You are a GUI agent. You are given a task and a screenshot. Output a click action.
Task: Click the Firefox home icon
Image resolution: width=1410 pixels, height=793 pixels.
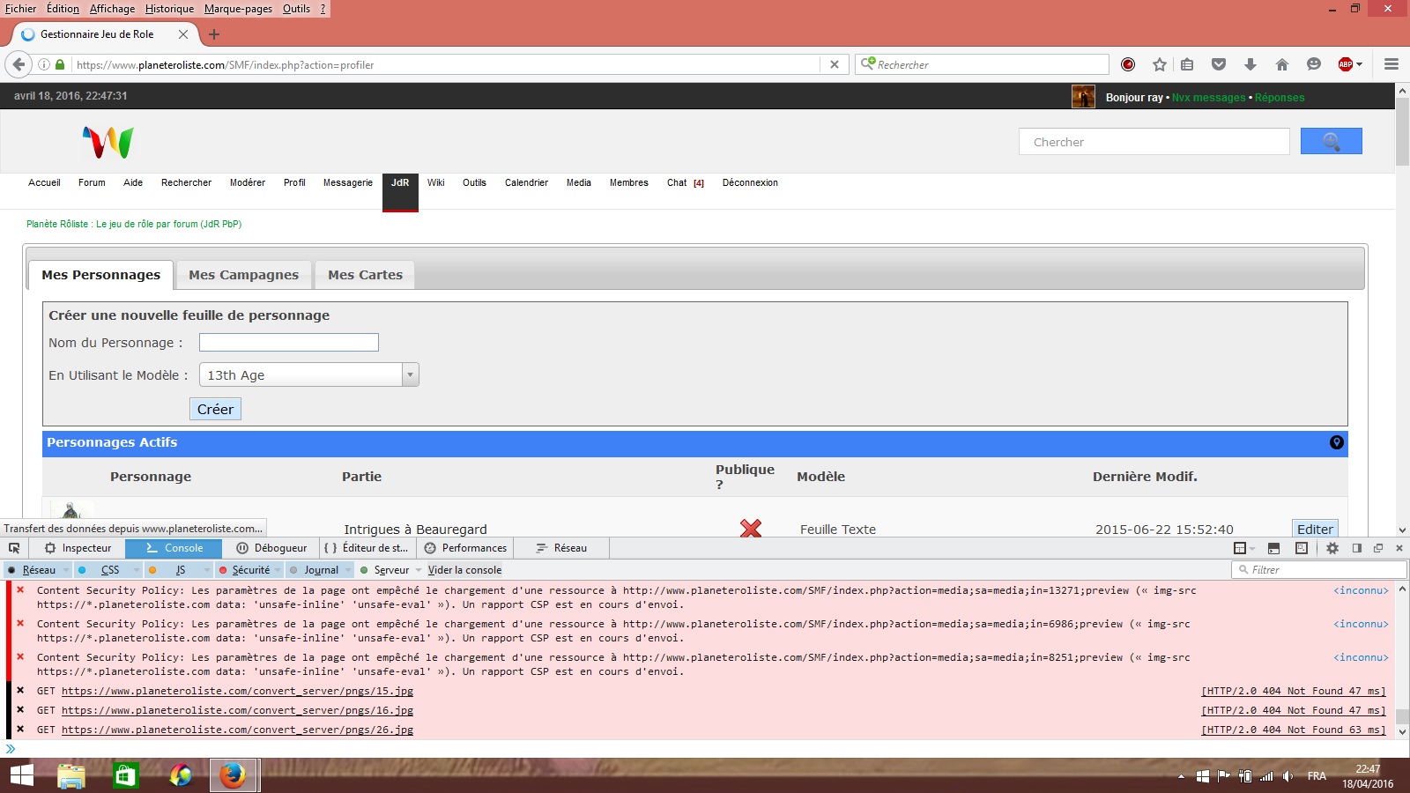pyautogui.click(x=1282, y=64)
